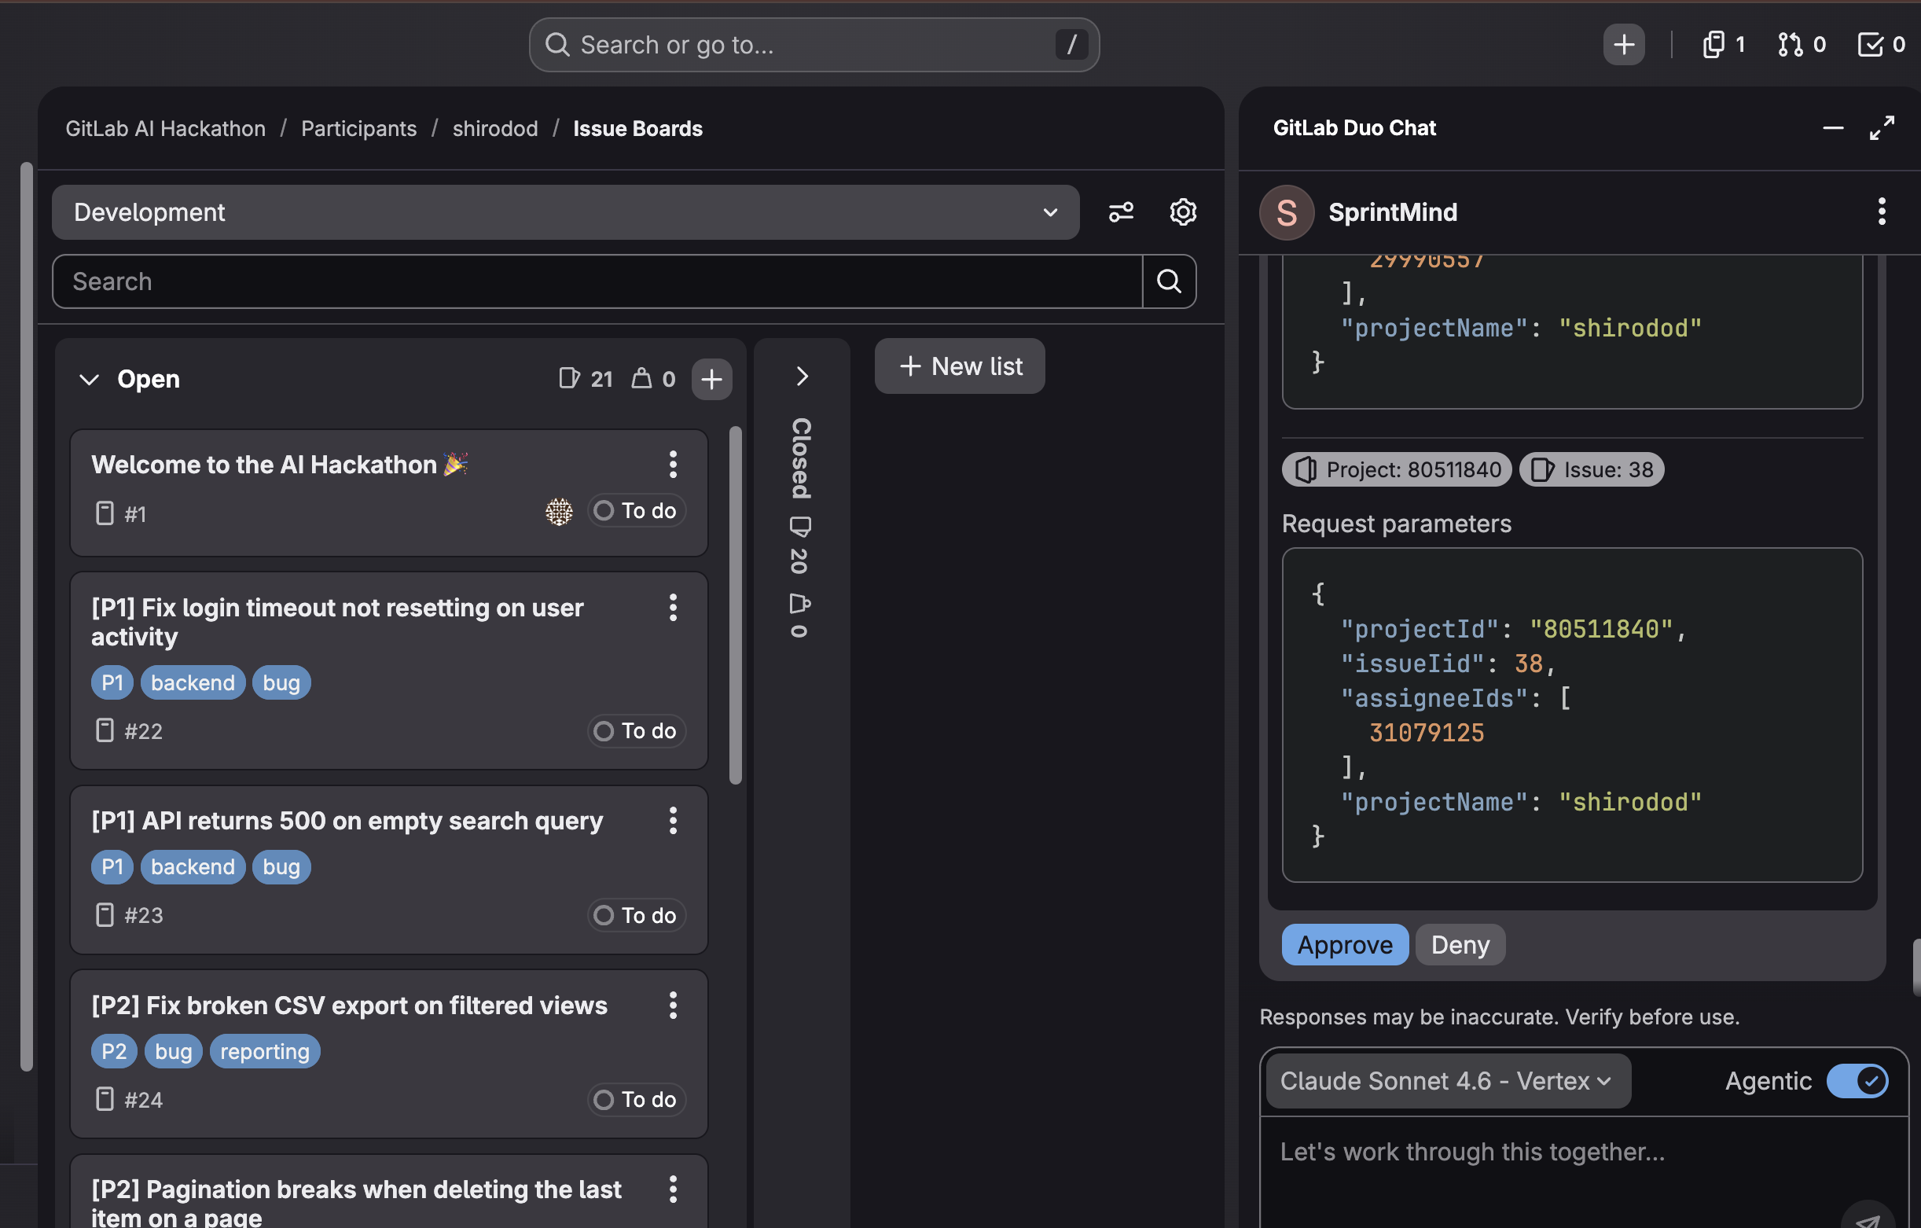The height and width of the screenshot is (1228, 1921).
Task: Click the board search magnifier button
Action: (1169, 281)
